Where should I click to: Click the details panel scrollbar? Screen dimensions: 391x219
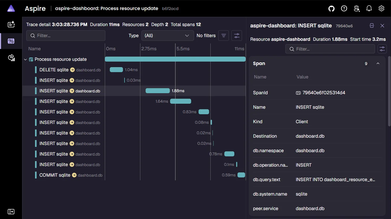(x=389, y=91)
